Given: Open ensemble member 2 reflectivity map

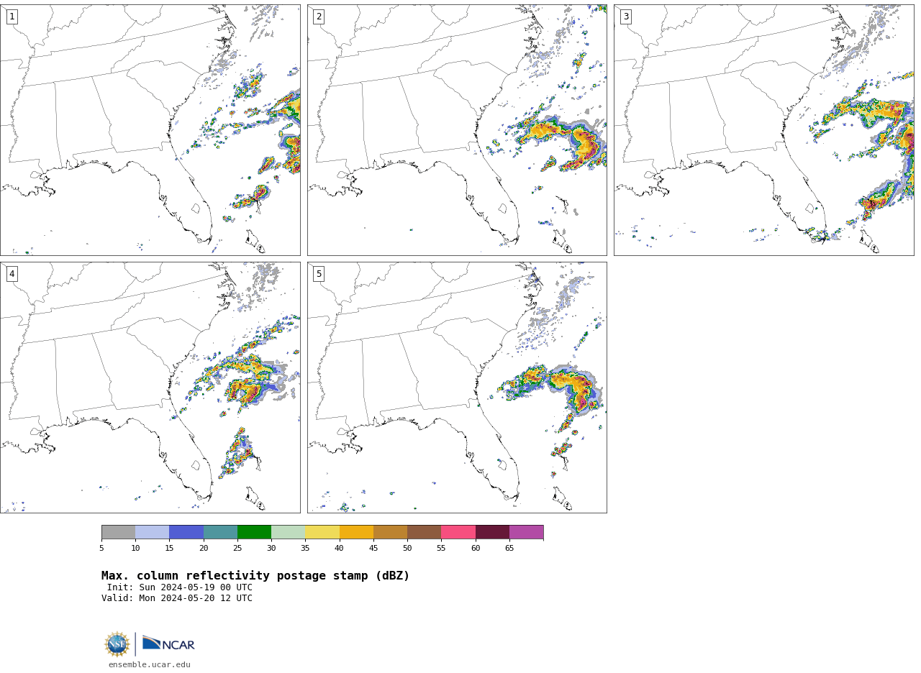Looking at the screenshot, I should click(457, 130).
